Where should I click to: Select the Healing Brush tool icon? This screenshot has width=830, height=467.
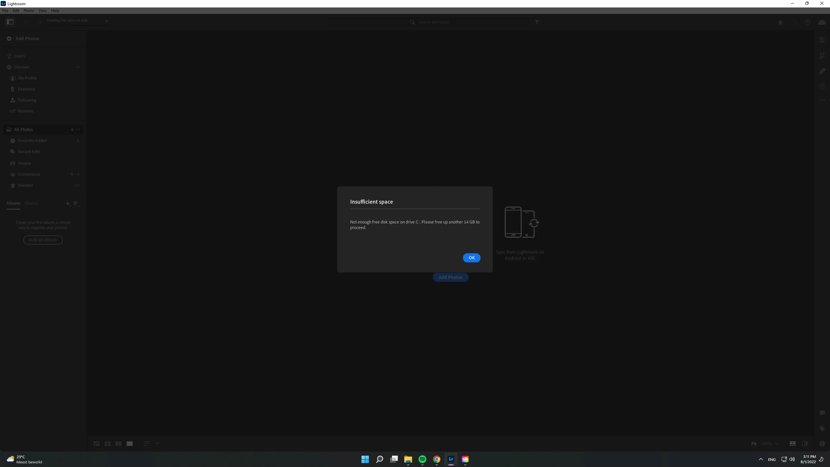click(x=822, y=71)
